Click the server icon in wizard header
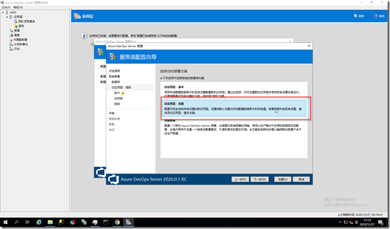 point(113,57)
